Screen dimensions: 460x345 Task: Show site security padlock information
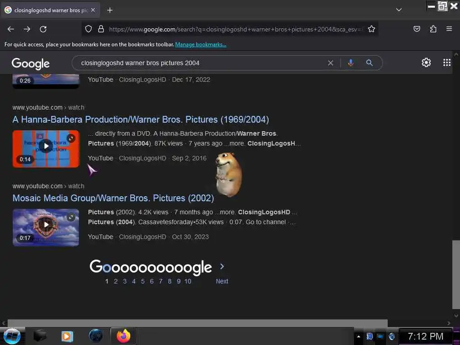(101, 29)
